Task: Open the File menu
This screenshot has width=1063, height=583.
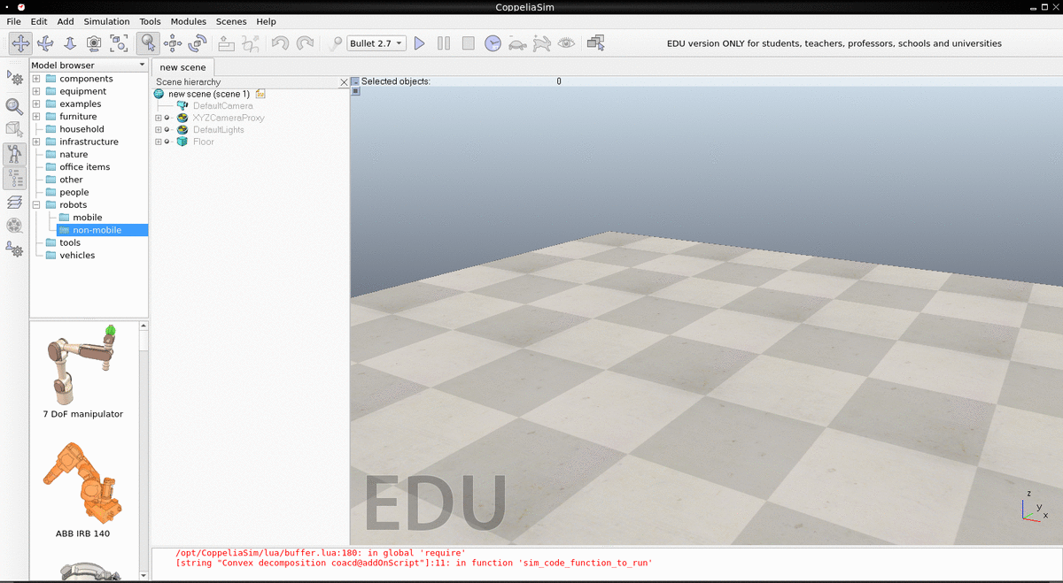Action: (x=13, y=21)
